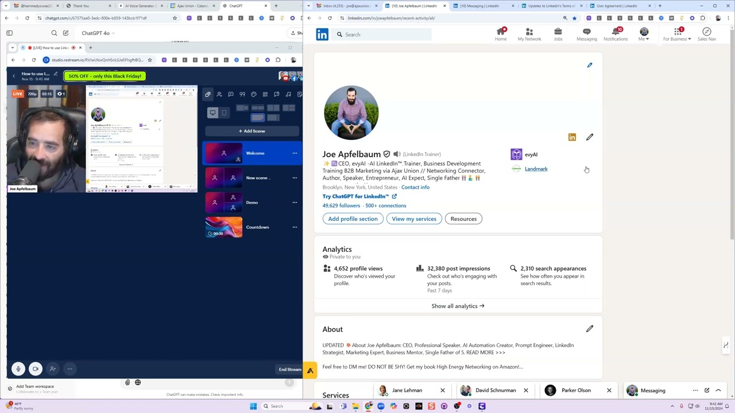Screen dimensions: 735x413
Task: Open Restream captions quote icon
Action: coord(242,94)
